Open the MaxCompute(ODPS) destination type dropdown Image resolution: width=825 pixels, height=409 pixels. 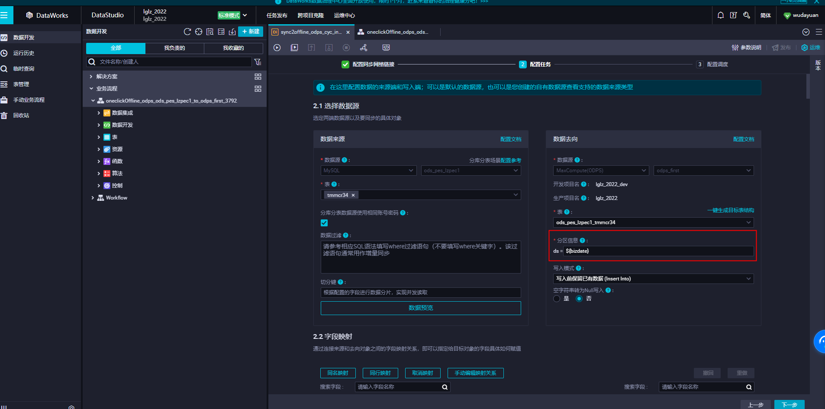[601, 171]
